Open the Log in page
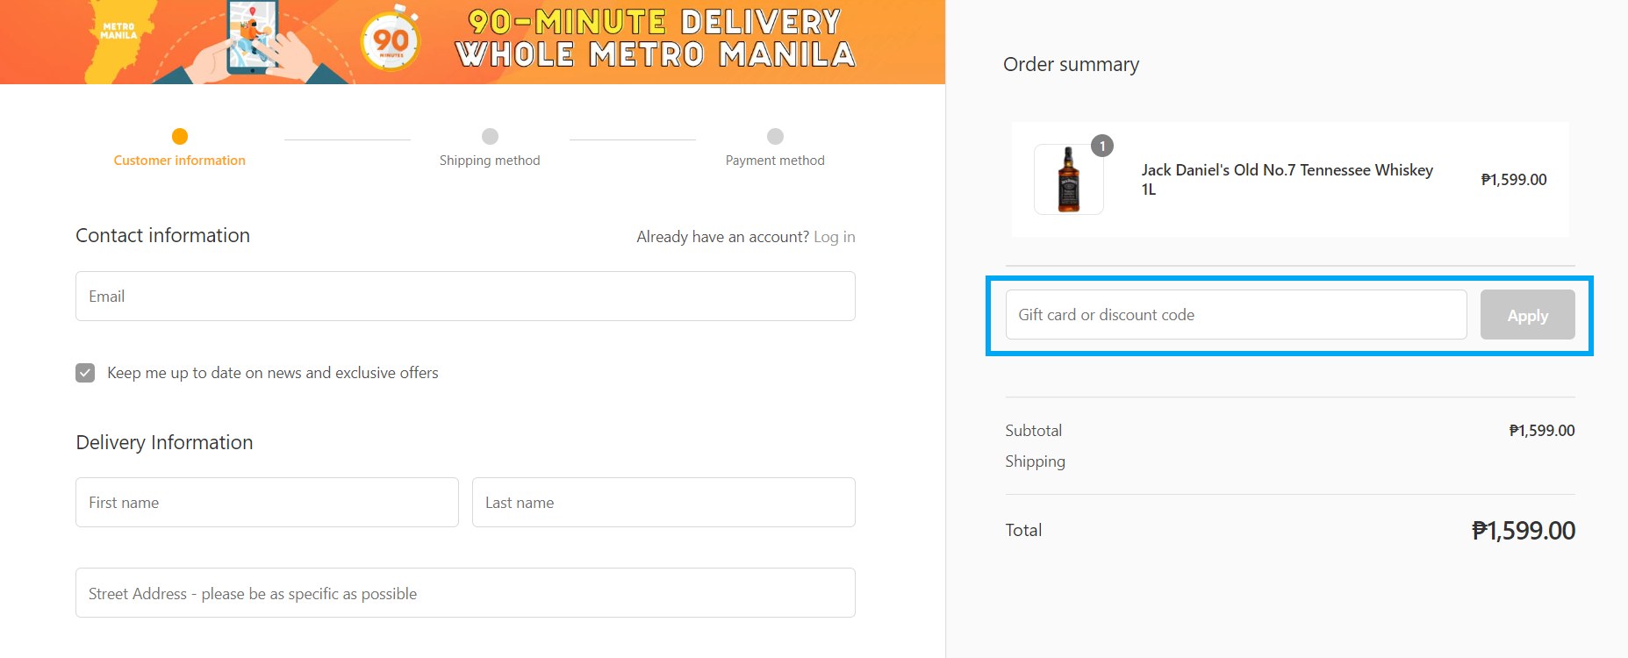This screenshot has height=658, width=1628. [835, 236]
